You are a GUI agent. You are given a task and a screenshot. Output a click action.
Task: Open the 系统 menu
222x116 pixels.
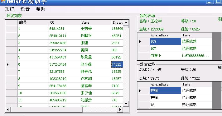(10, 9)
